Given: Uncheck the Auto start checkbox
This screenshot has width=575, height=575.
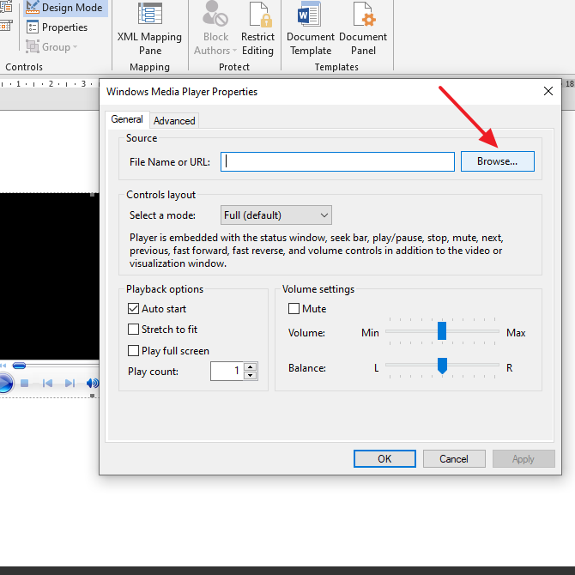Looking at the screenshot, I should tap(133, 309).
